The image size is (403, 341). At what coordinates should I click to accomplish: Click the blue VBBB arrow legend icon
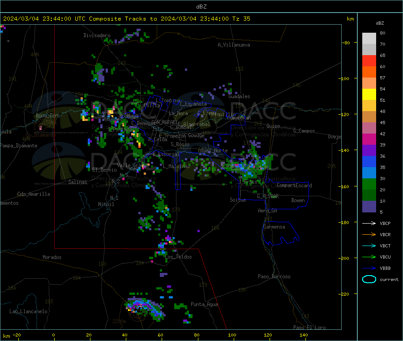point(369,268)
